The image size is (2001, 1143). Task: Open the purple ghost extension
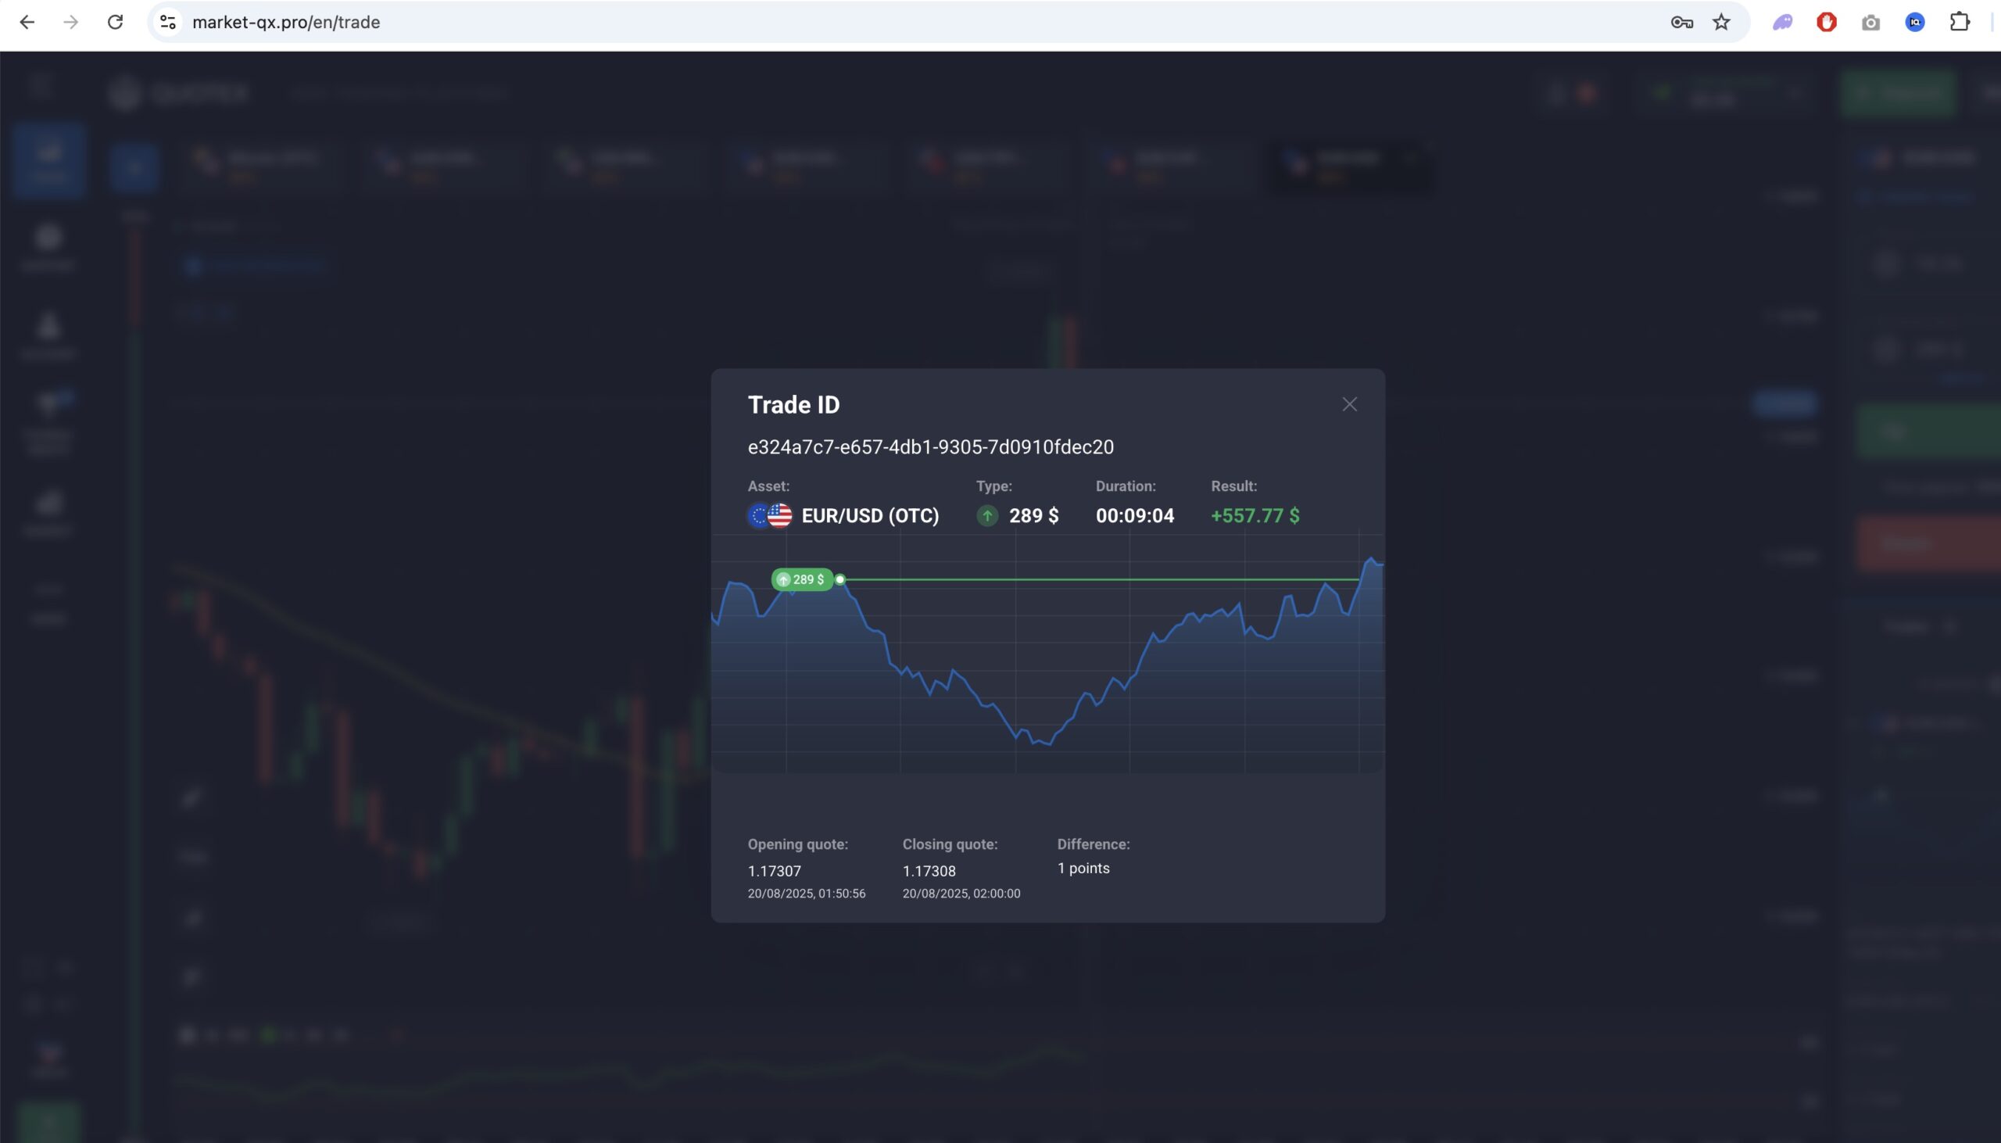[x=1782, y=22]
